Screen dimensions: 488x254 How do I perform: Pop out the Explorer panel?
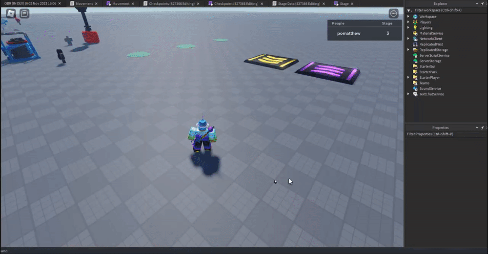[482, 3]
